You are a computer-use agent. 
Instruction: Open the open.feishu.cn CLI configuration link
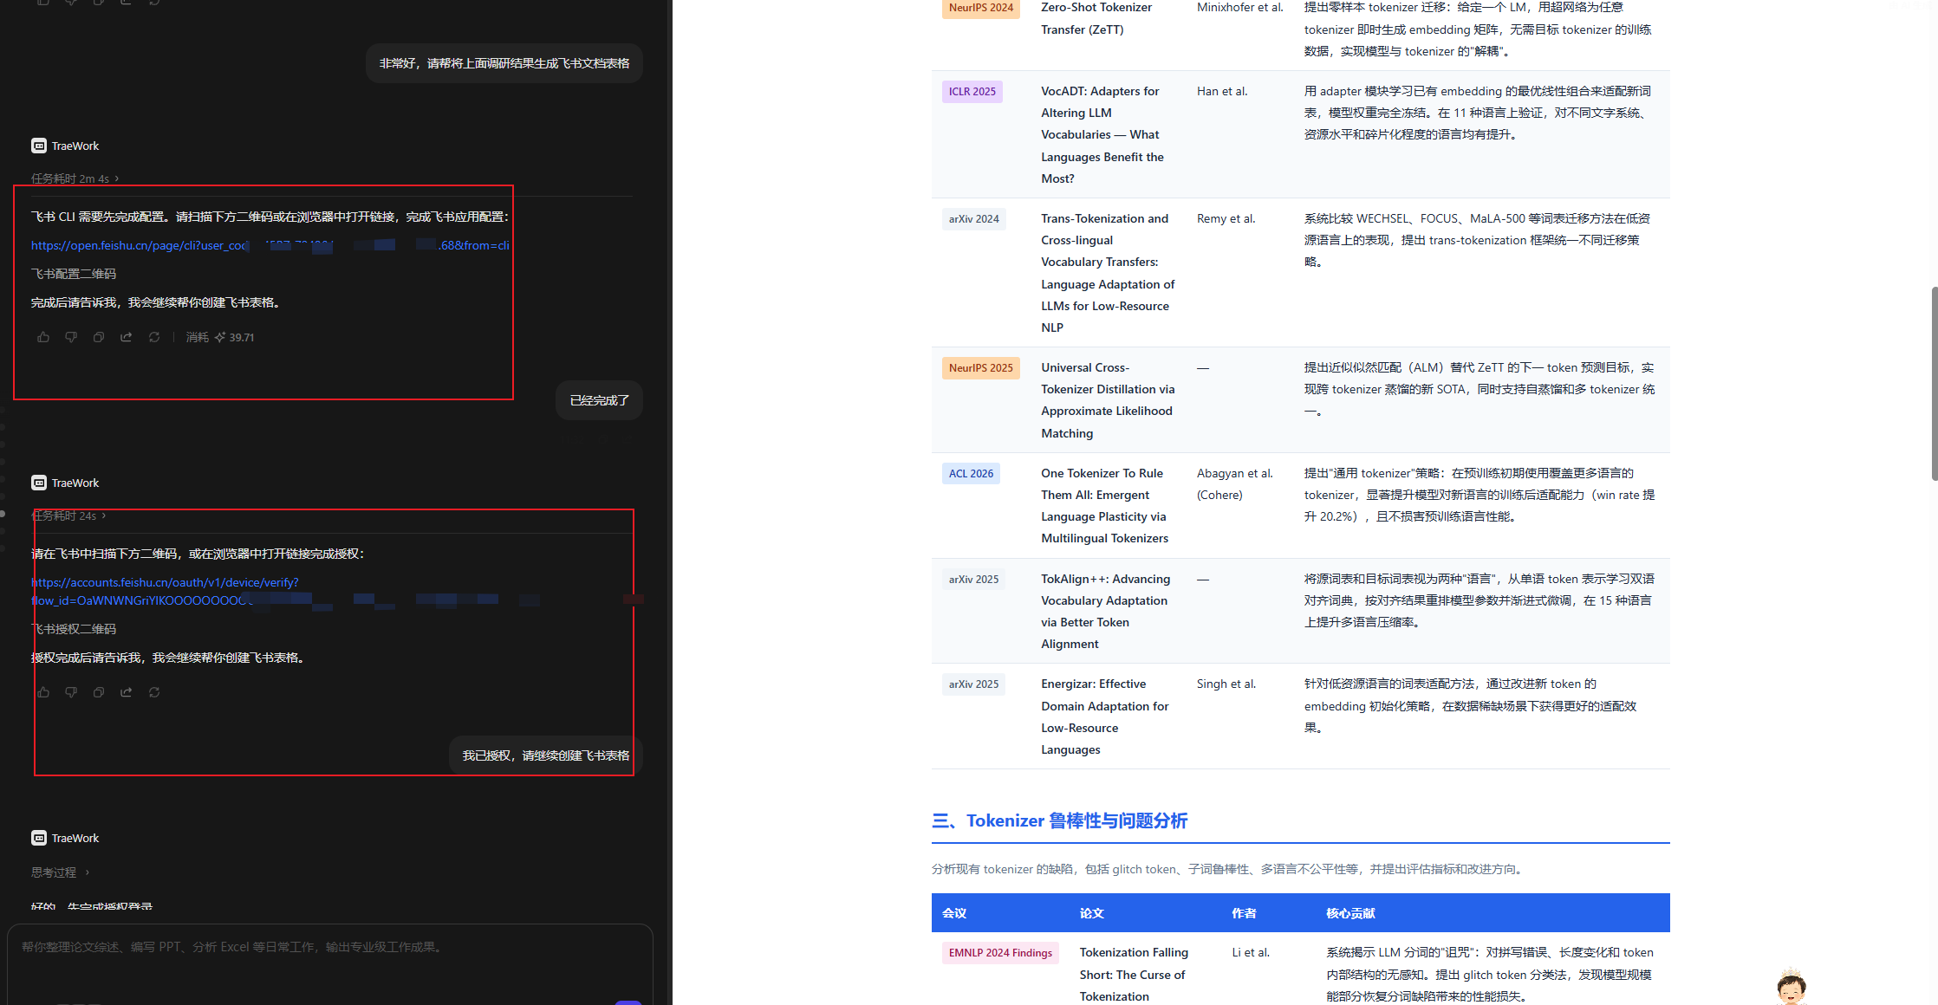point(270,245)
